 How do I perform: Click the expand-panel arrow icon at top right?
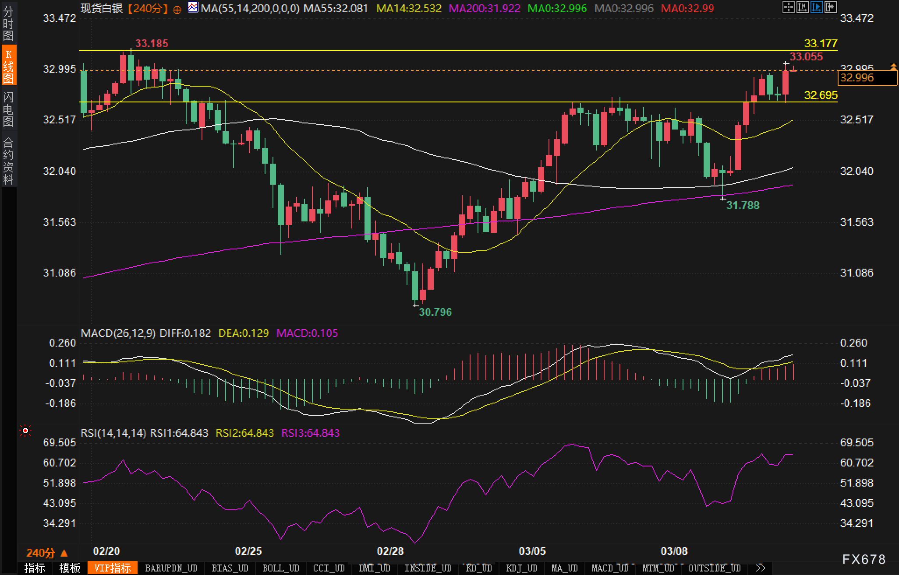830,7
